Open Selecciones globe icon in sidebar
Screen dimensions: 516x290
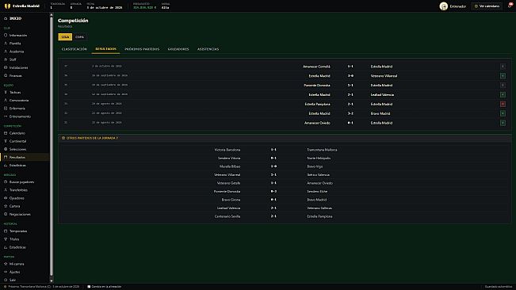pyautogui.click(x=6, y=149)
